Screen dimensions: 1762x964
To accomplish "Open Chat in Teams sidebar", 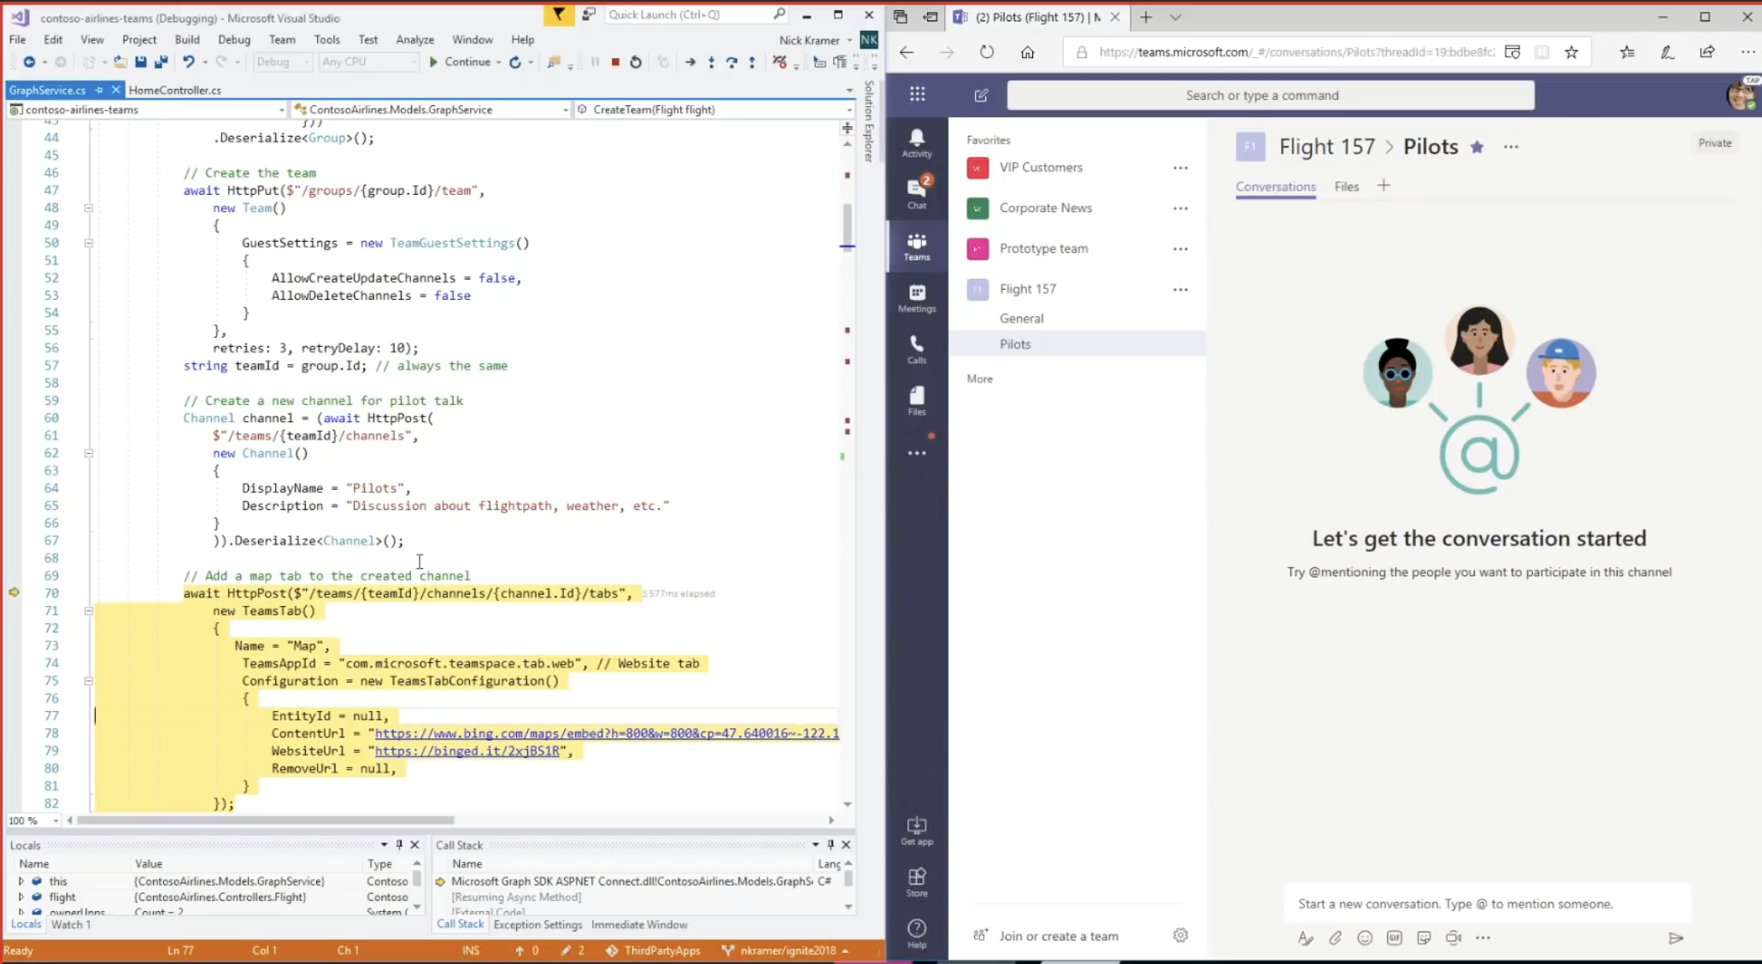I will (916, 193).
